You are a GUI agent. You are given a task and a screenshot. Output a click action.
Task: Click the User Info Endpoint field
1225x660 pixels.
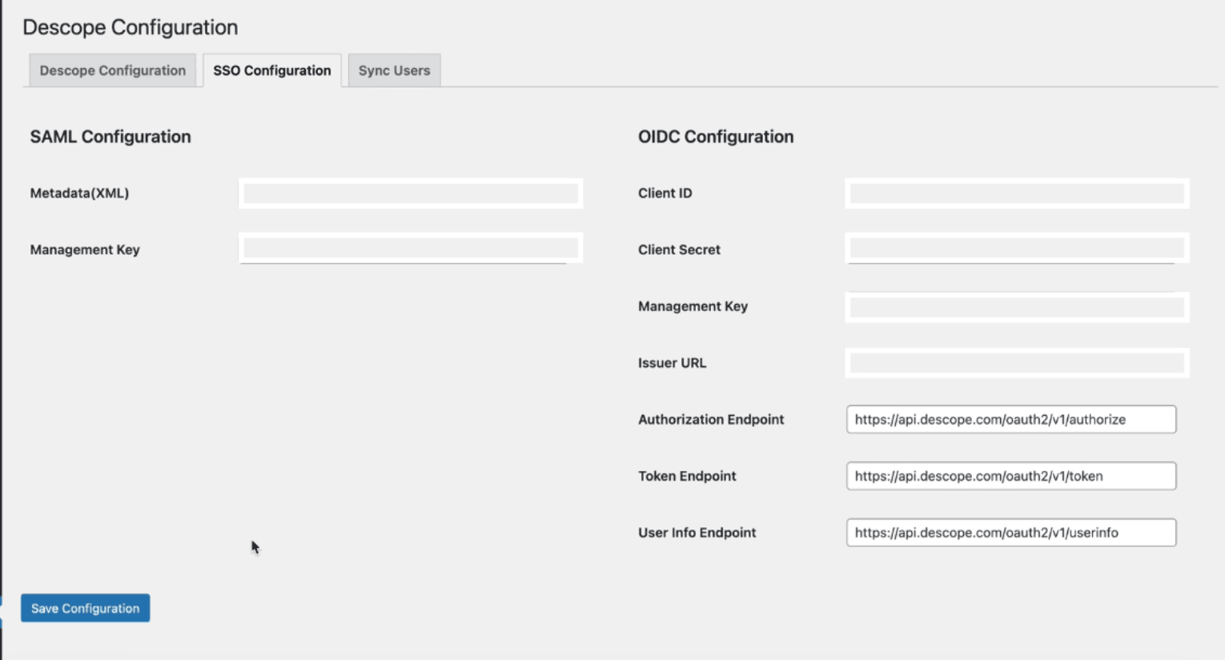tap(1010, 530)
